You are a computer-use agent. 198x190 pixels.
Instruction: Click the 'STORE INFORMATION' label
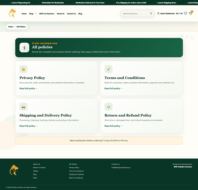45,43
